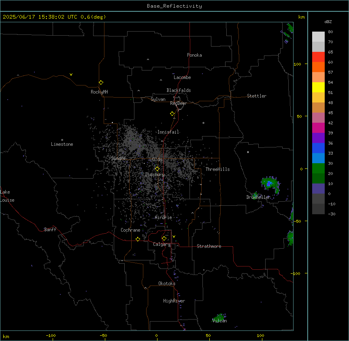Select the Calgary city label

pos(162,244)
